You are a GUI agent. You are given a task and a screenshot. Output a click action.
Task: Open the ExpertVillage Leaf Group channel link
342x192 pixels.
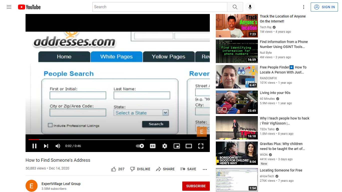click(61, 184)
